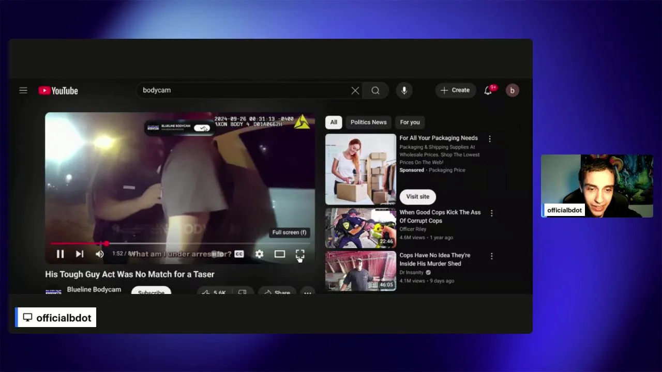Share the video
Screen dimensions: 662x372
pyautogui.click(x=277, y=291)
